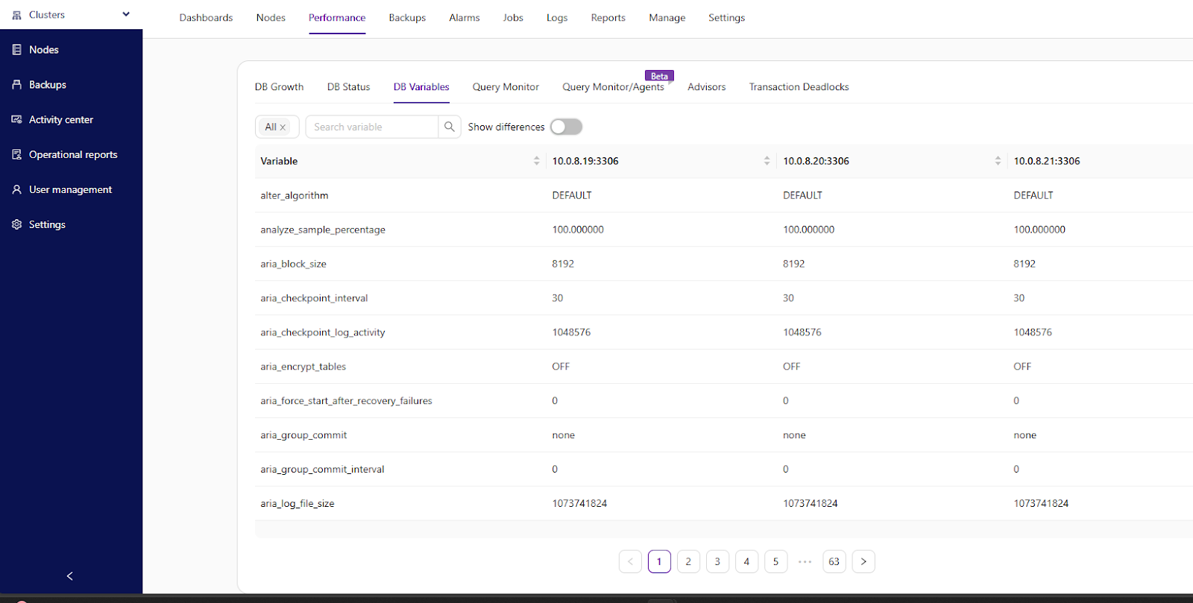The width and height of the screenshot is (1193, 603).
Task: Click the Nodes sidebar icon
Action: 16,50
